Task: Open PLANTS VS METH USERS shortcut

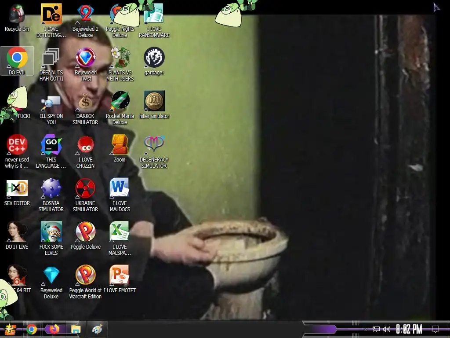Action: point(120,64)
